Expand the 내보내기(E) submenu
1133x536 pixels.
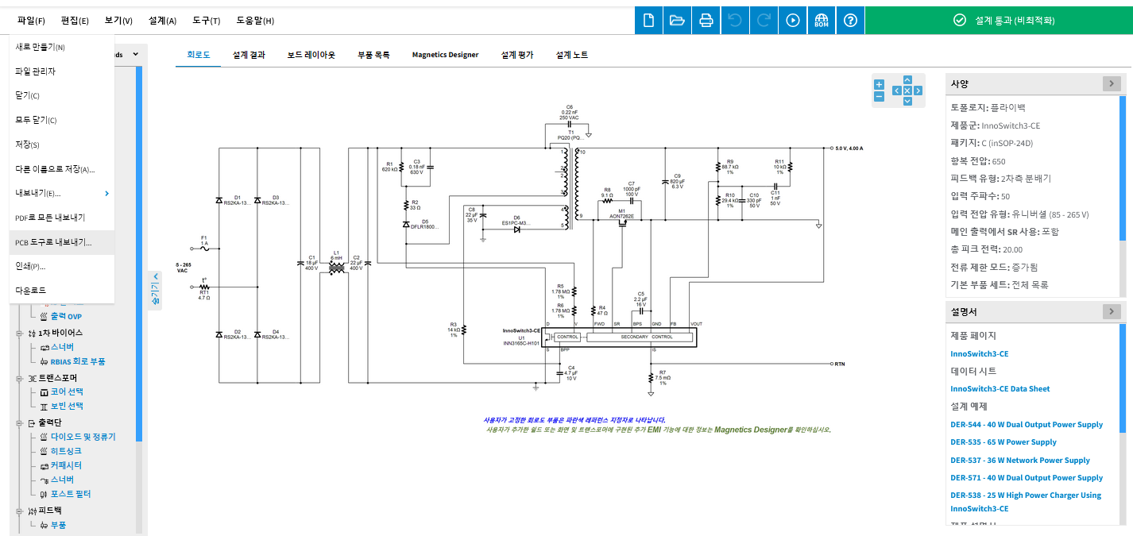point(106,193)
